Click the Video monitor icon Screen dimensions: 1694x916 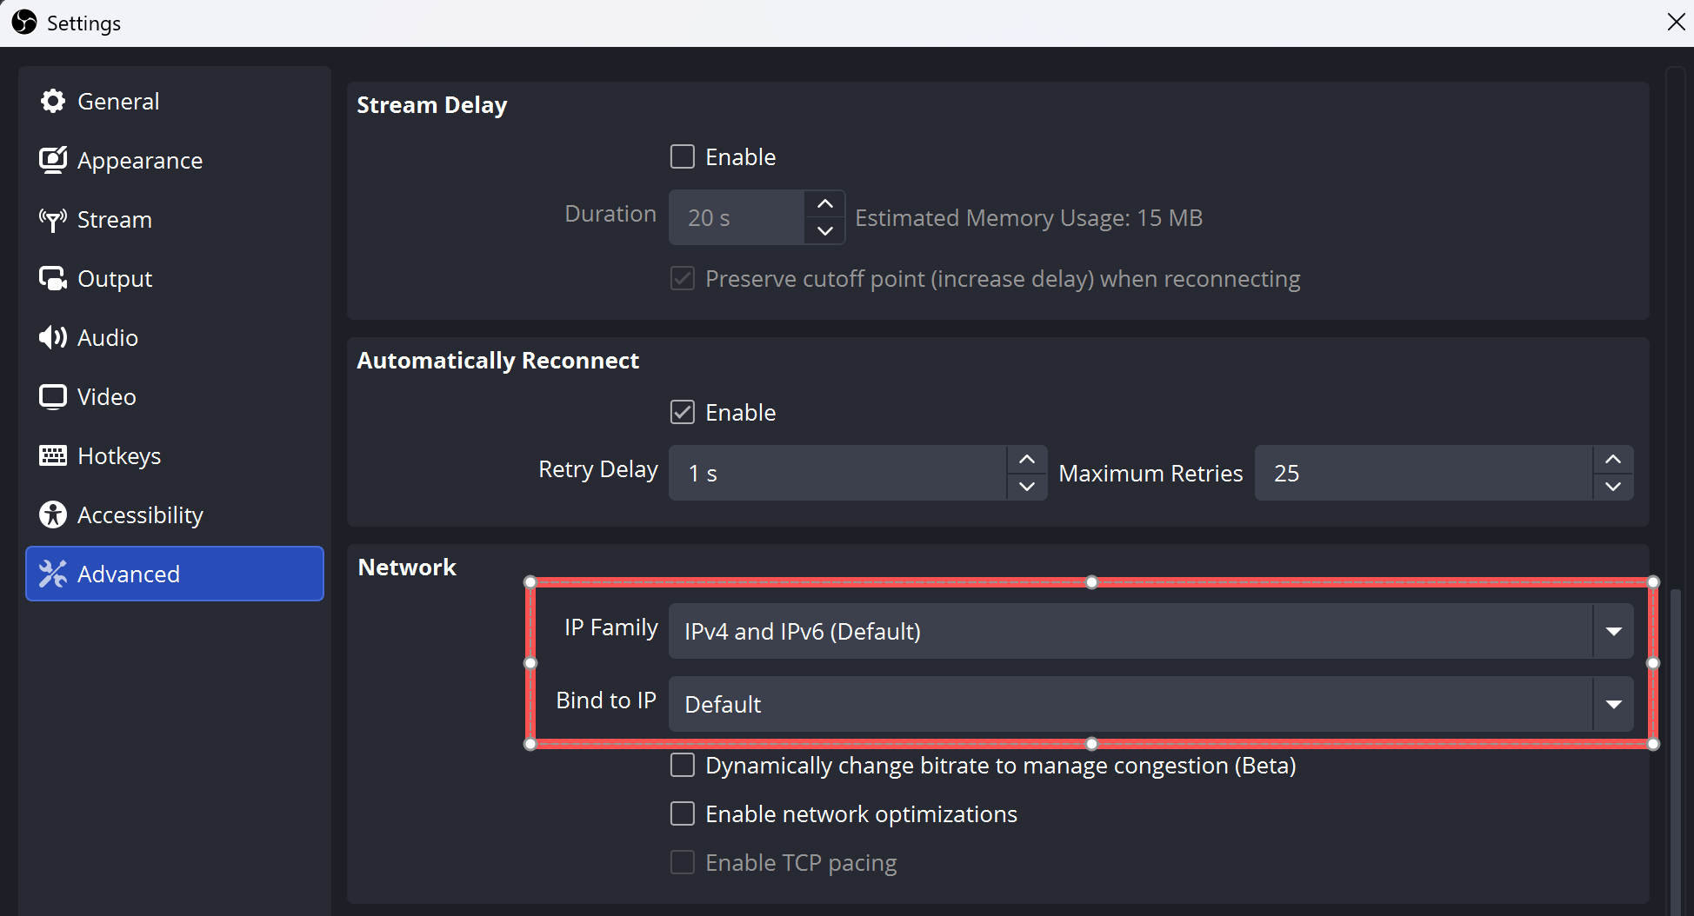(x=53, y=396)
